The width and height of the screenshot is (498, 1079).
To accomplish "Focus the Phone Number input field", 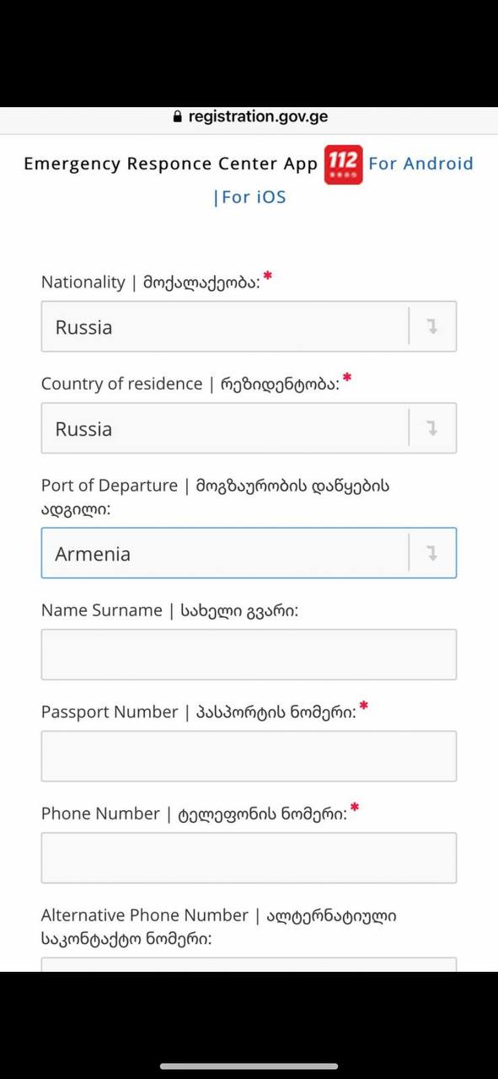I will [x=249, y=858].
